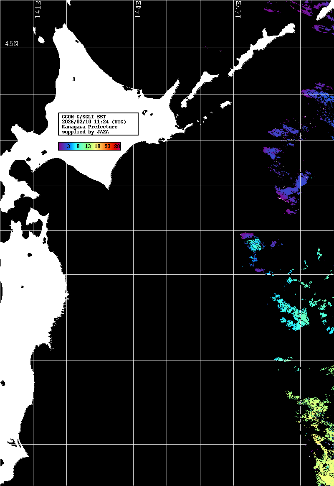Image resolution: width=334 pixels, height=486 pixels.
Task: Pick the value 8 on color scale
Action: pyautogui.click(x=78, y=146)
